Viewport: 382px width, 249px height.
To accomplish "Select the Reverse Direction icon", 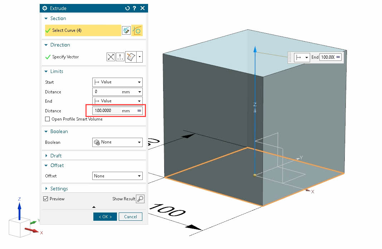I will point(111,57).
